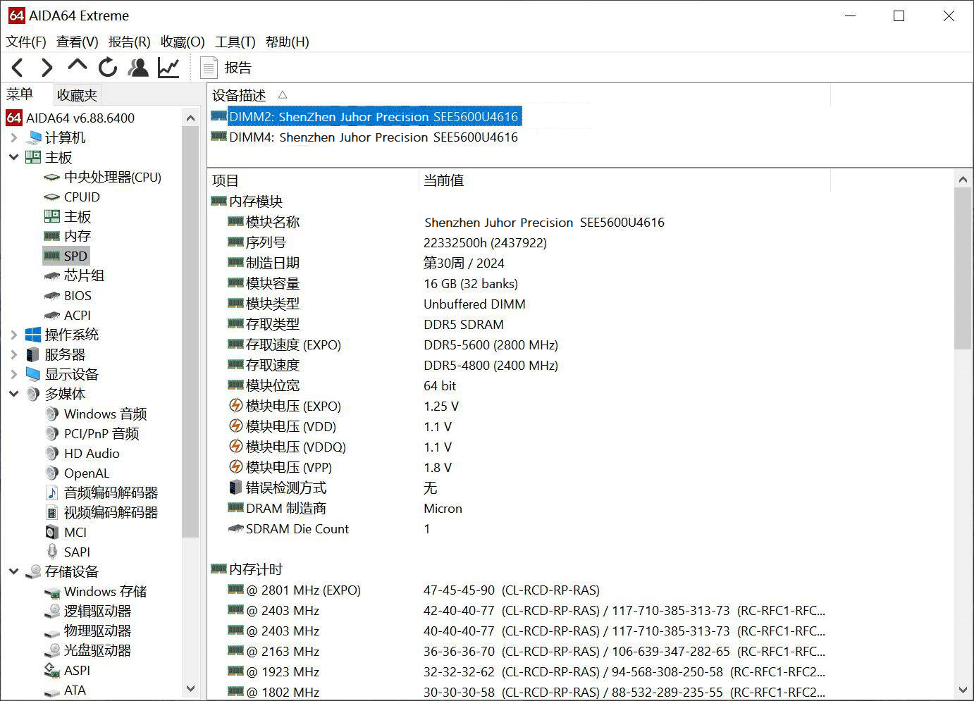The height and width of the screenshot is (701, 974).
Task: Click the 报告 report button
Action: [x=226, y=68]
